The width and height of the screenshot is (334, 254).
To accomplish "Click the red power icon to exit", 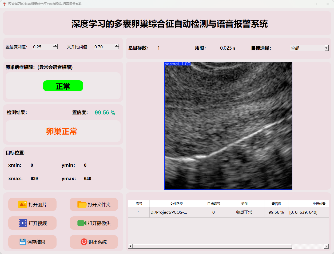I will 84,242.
